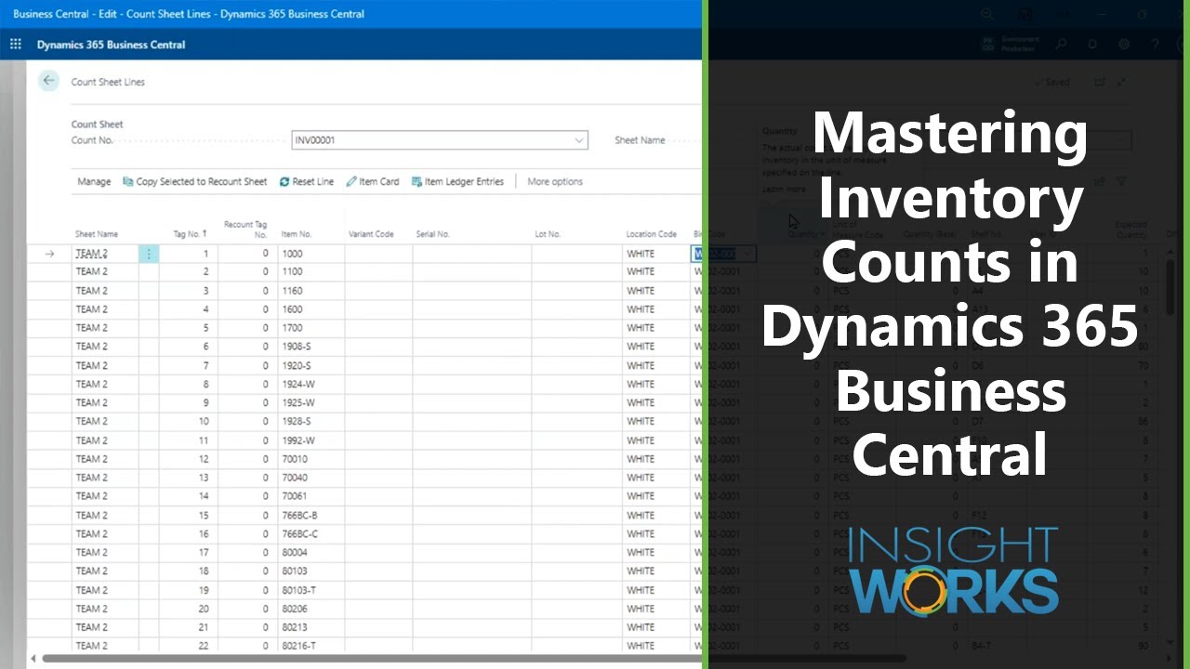The height and width of the screenshot is (669, 1190).
Task: Click the dimmed filter funnel icon
Action: click(1122, 182)
